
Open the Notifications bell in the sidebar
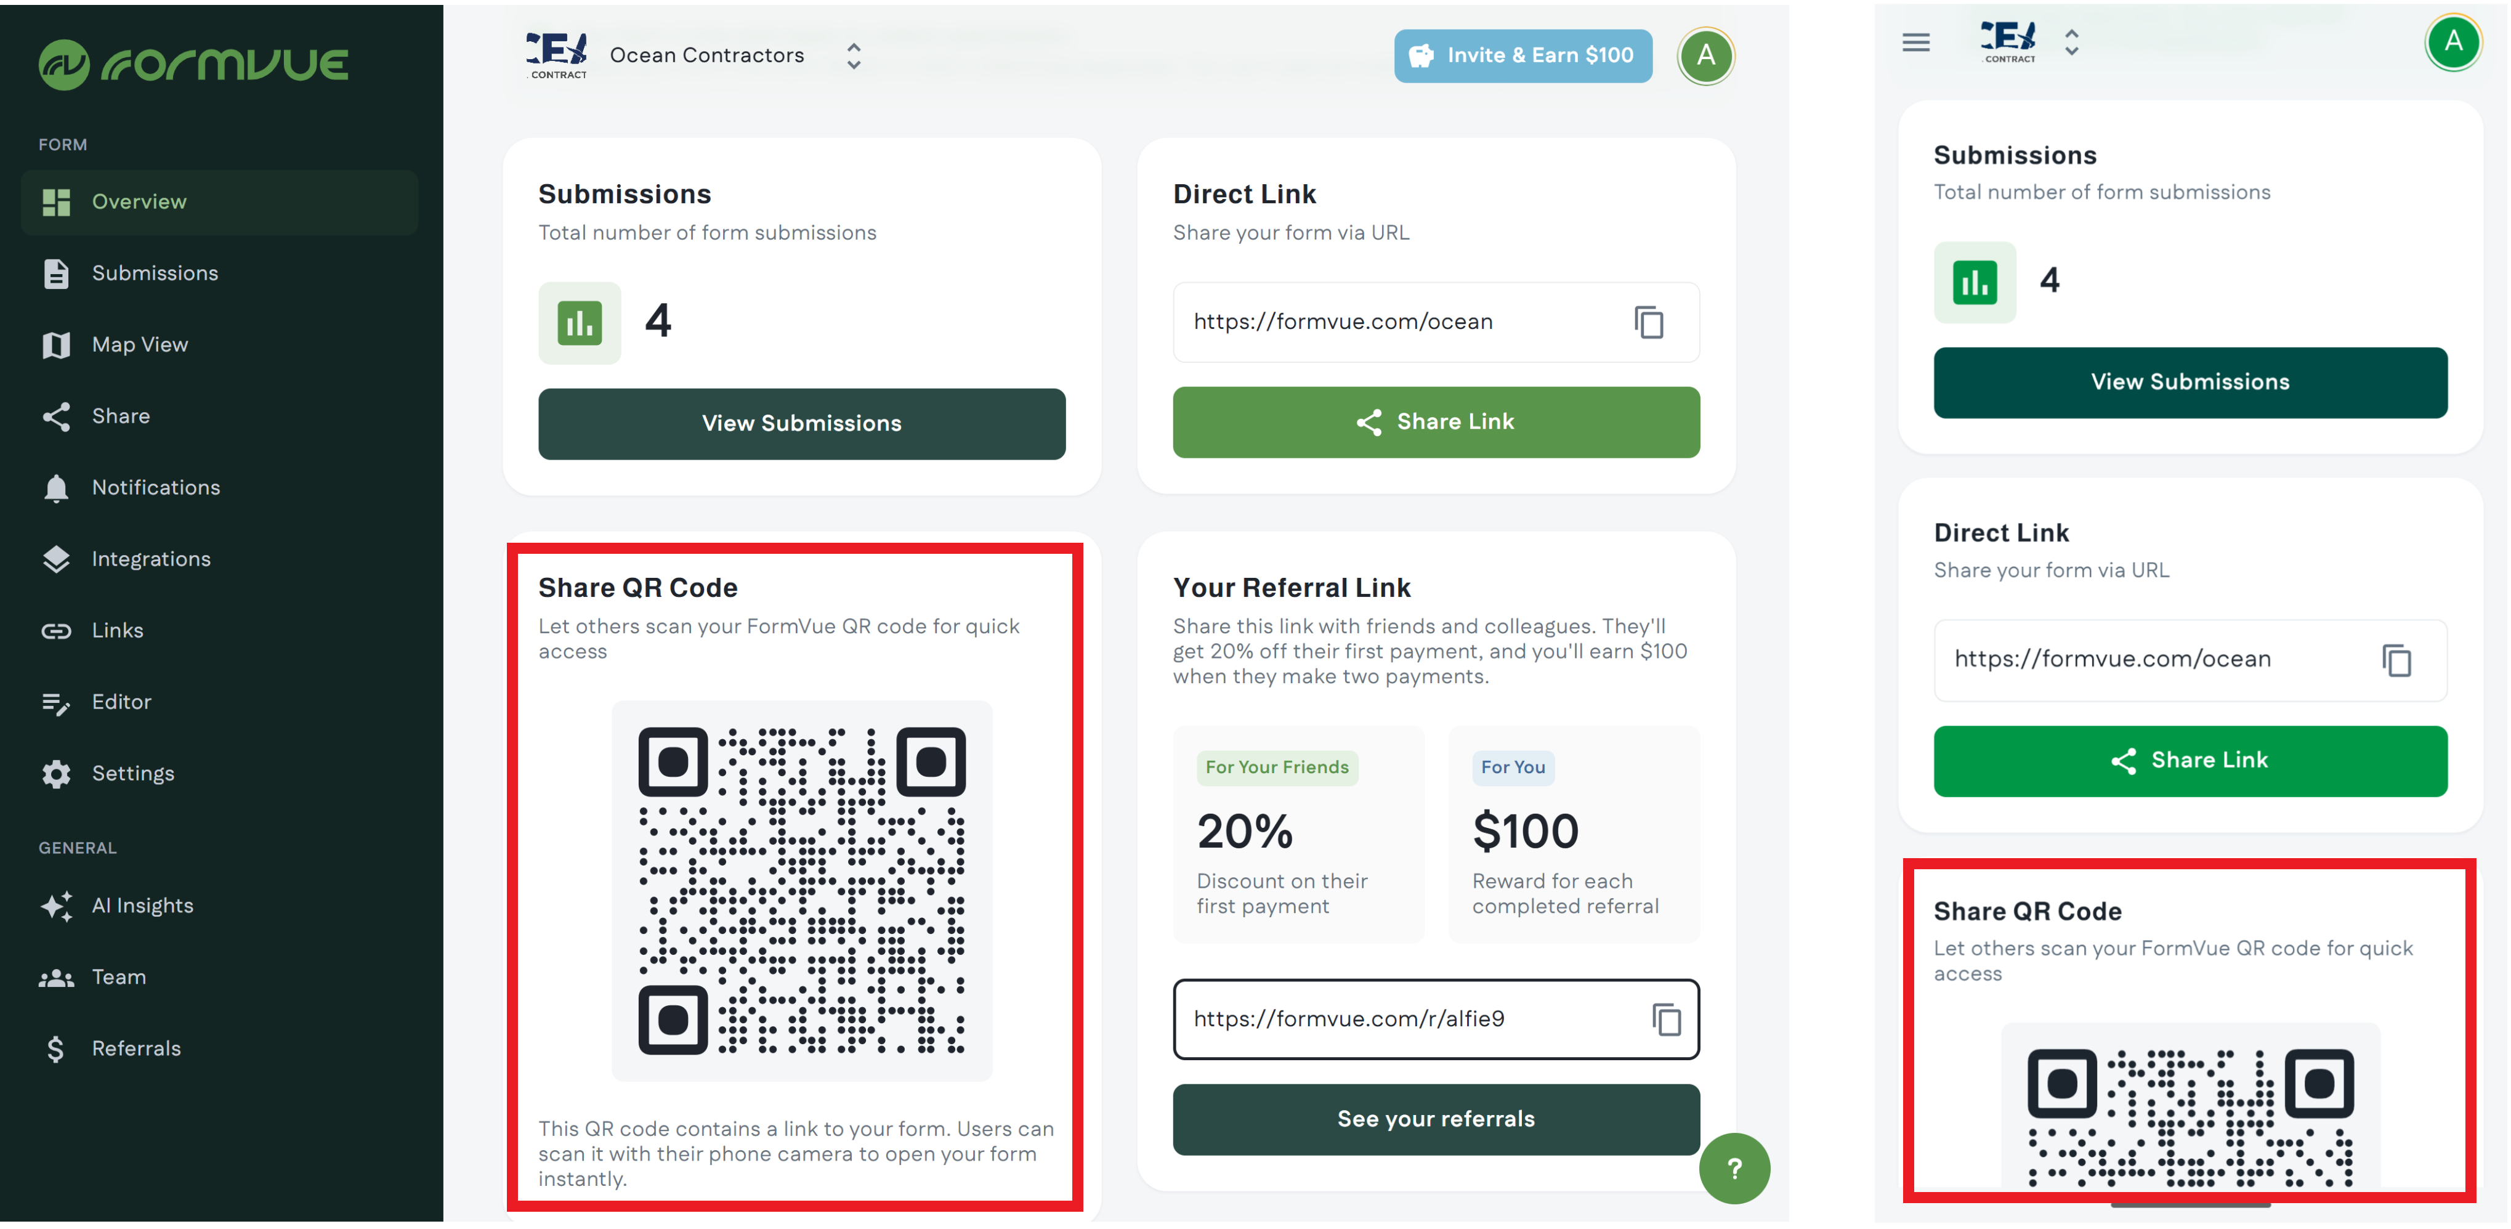tap(57, 487)
